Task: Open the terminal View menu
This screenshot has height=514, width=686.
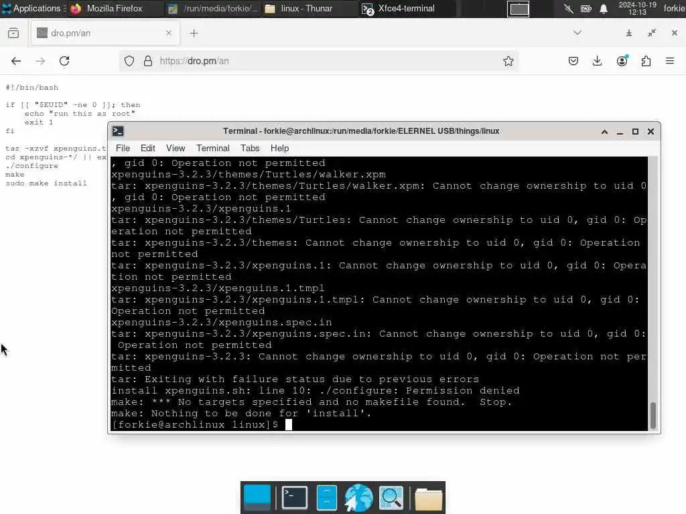Action: (176, 148)
